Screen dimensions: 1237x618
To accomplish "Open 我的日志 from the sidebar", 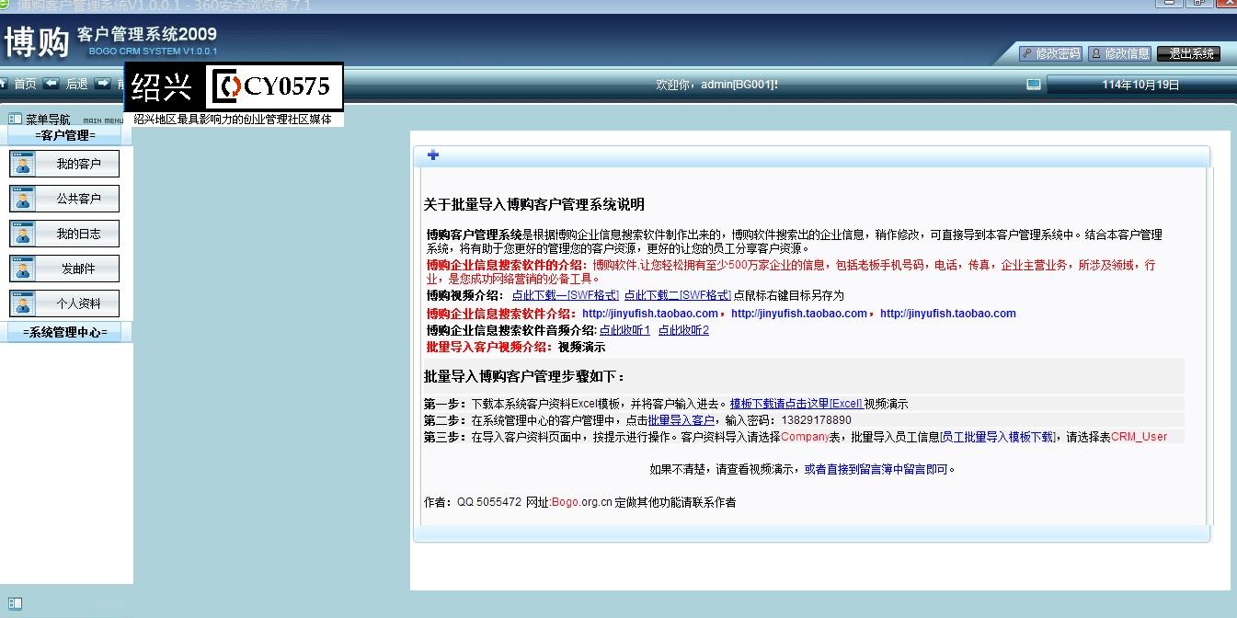I will pyautogui.click(x=64, y=234).
